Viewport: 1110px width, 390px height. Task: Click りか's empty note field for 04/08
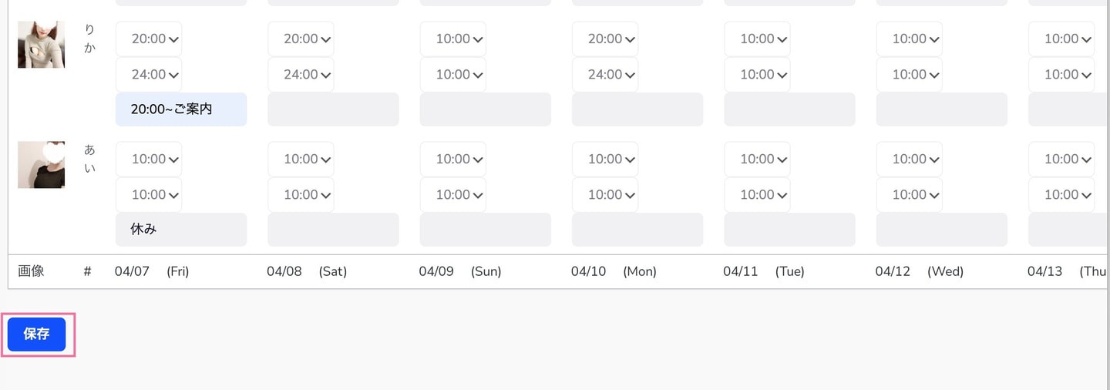tap(333, 109)
